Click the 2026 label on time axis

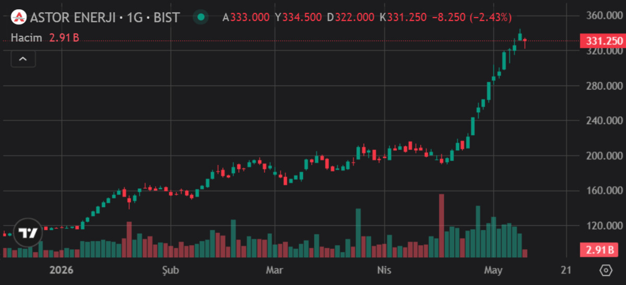click(x=61, y=270)
